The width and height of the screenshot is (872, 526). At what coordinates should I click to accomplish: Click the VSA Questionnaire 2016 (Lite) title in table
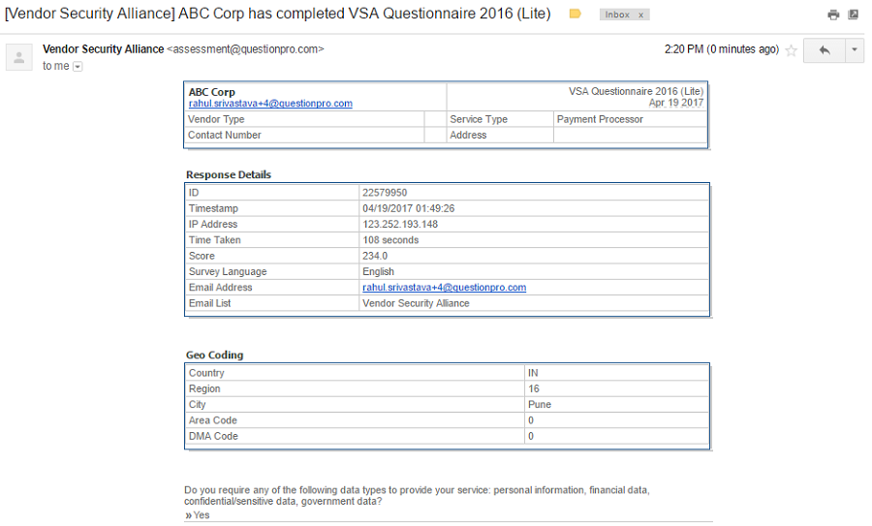click(x=637, y=92)
